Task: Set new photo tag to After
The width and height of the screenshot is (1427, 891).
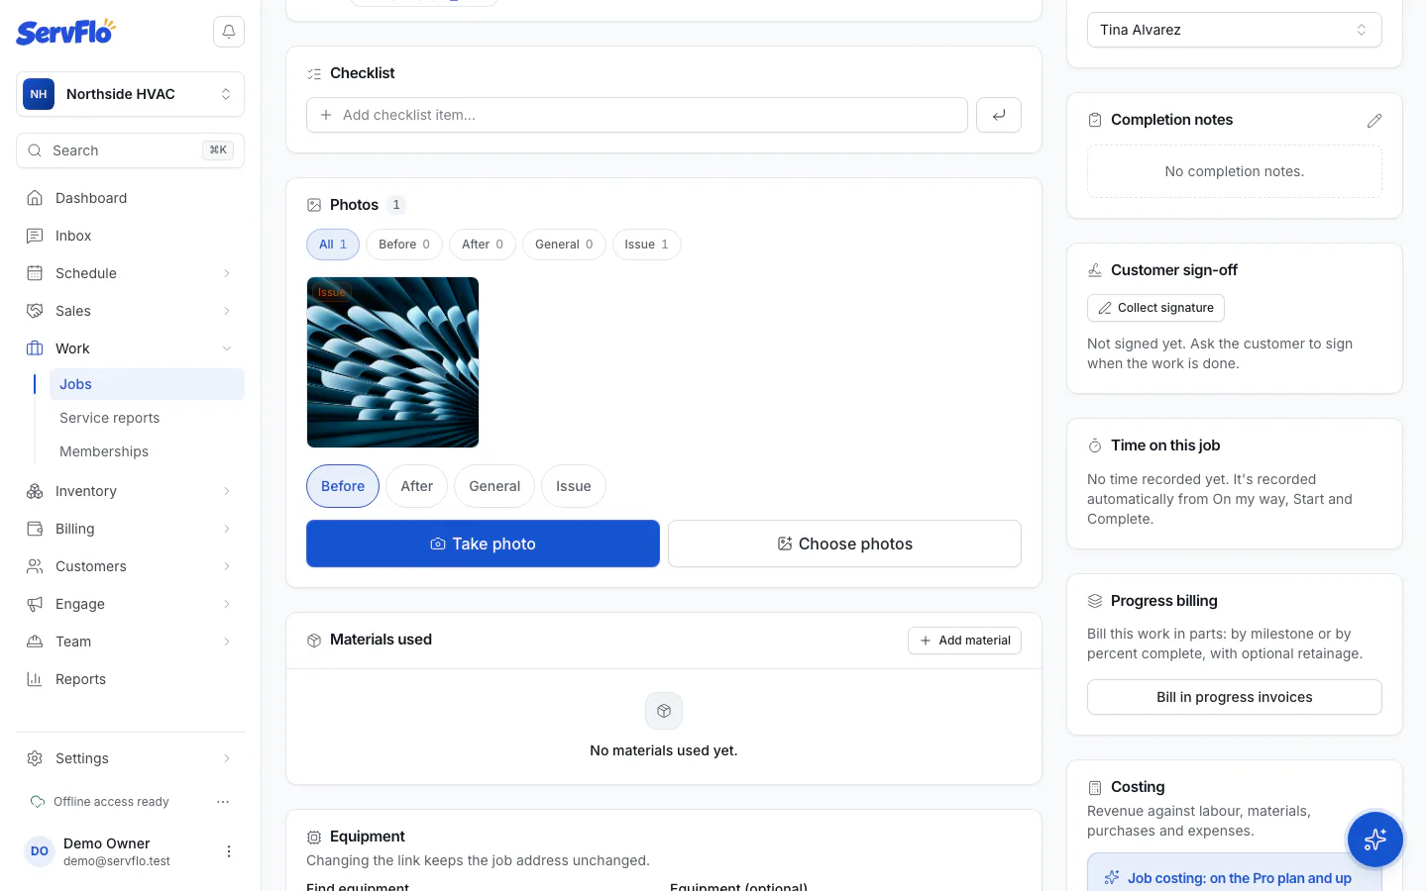Action: click(416, 486)
